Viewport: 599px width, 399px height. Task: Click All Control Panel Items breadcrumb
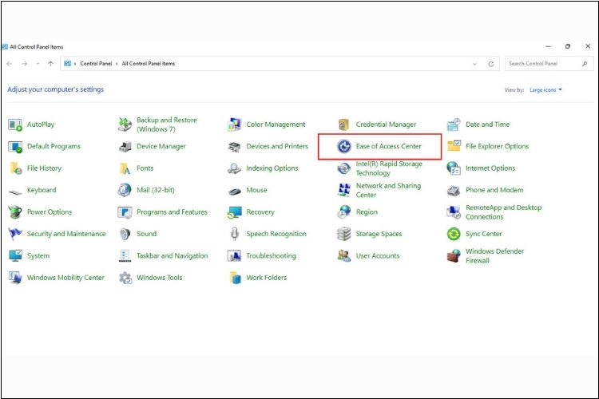point(149,64)
